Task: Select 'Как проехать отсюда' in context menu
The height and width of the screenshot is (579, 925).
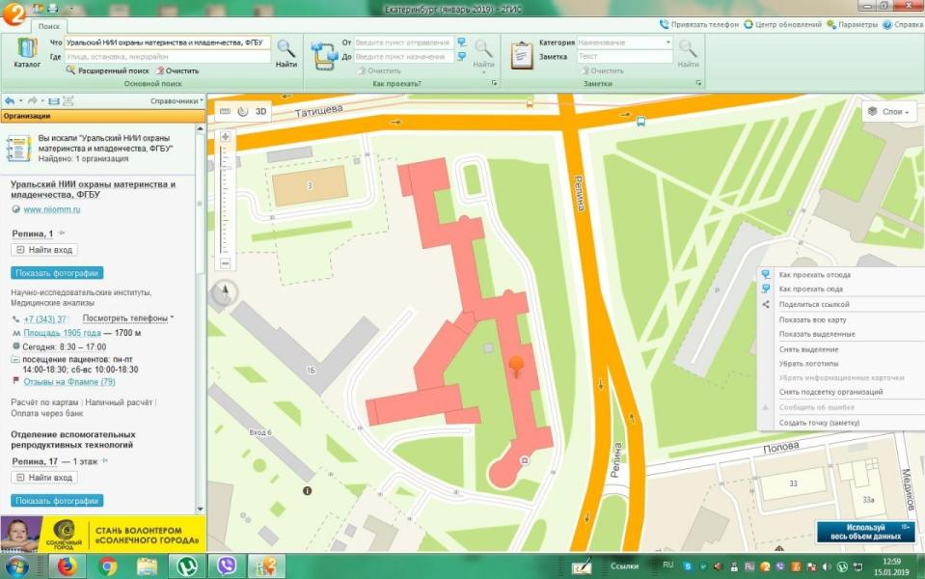Action: pyautogui.click(x=814, y=275)
